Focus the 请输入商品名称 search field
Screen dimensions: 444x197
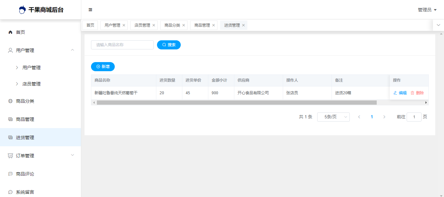(122, 45)
